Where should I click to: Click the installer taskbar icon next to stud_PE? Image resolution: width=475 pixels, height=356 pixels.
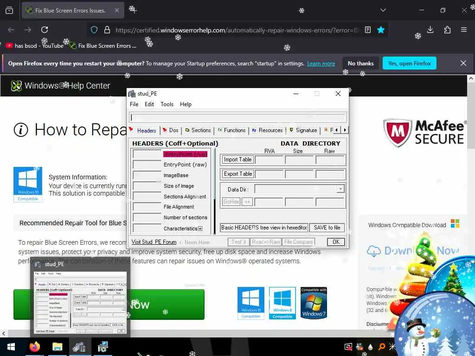pyautogui.click(x=103, y=347)
